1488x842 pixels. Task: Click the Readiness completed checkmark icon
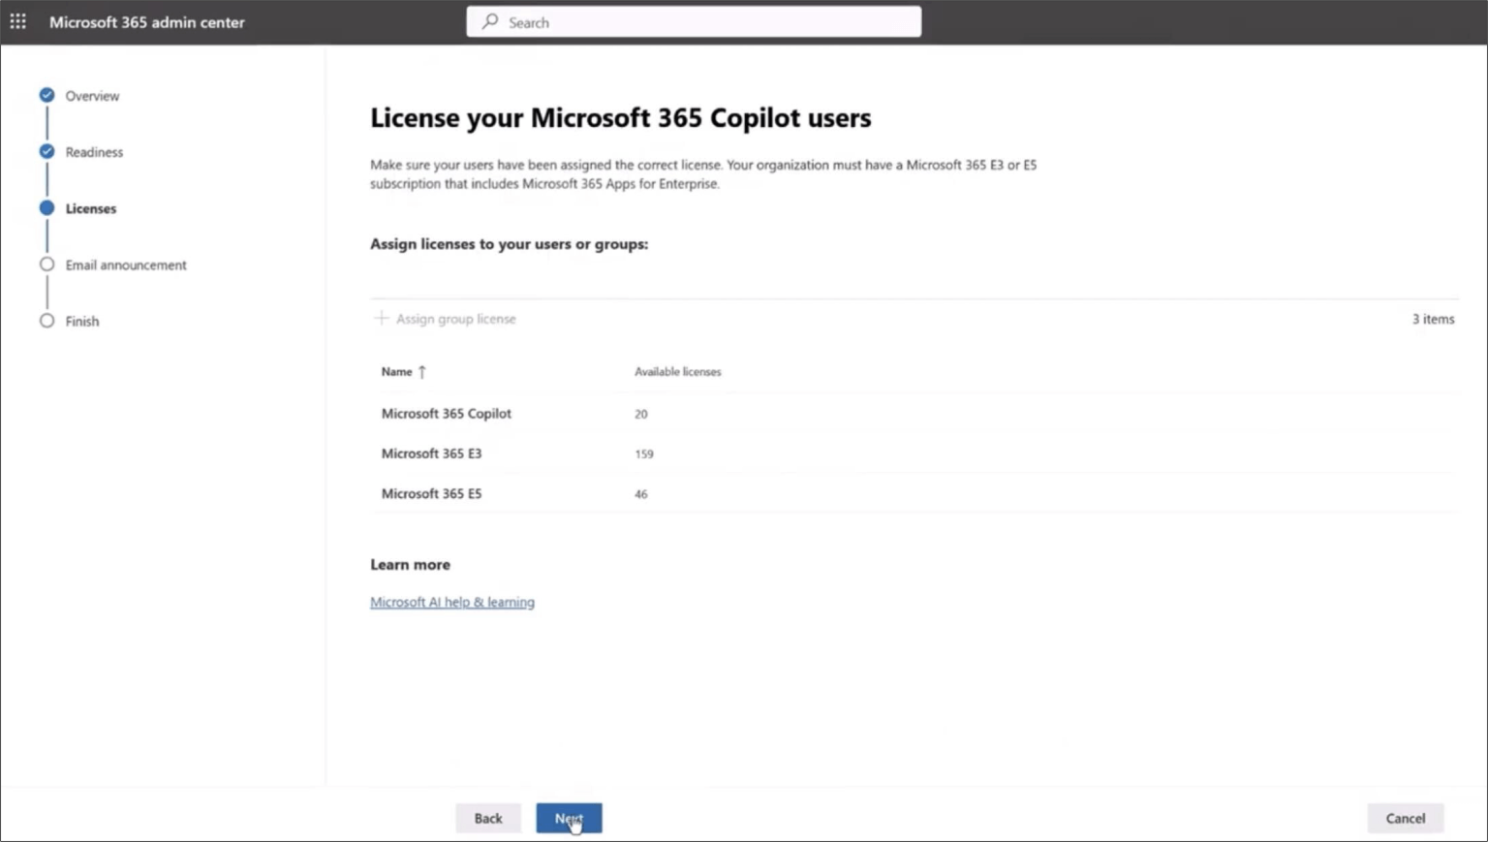click(46, 152)
